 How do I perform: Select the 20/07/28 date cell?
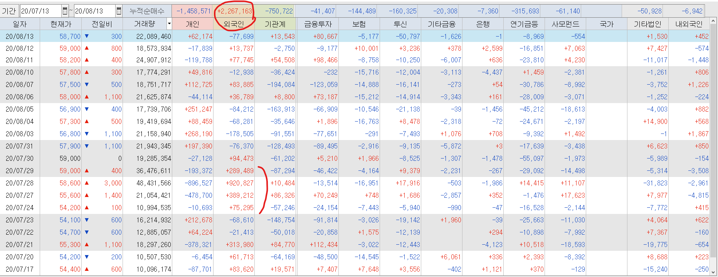[x=20, y=183]
